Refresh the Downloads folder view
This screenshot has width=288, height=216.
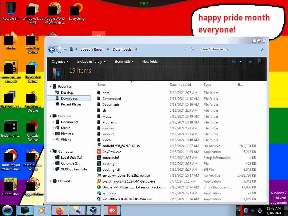pyautogui.click(x=192, y=49)
